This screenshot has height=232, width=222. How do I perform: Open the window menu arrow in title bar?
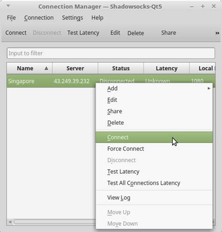(8, 6)
